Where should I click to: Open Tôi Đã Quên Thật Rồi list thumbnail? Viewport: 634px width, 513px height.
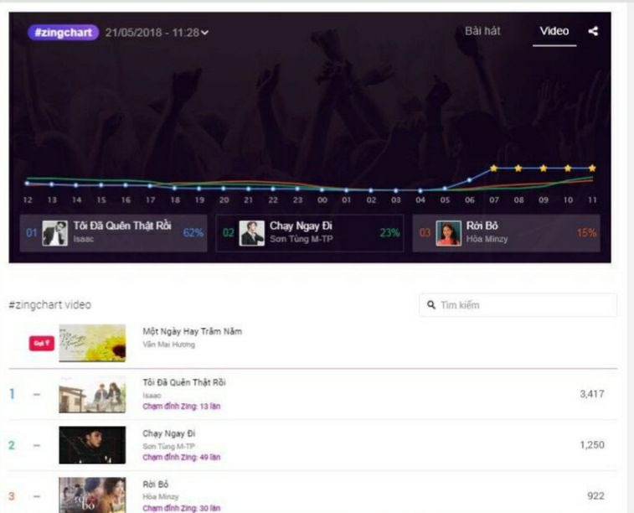pyautogui.click(x=92, y=394)
